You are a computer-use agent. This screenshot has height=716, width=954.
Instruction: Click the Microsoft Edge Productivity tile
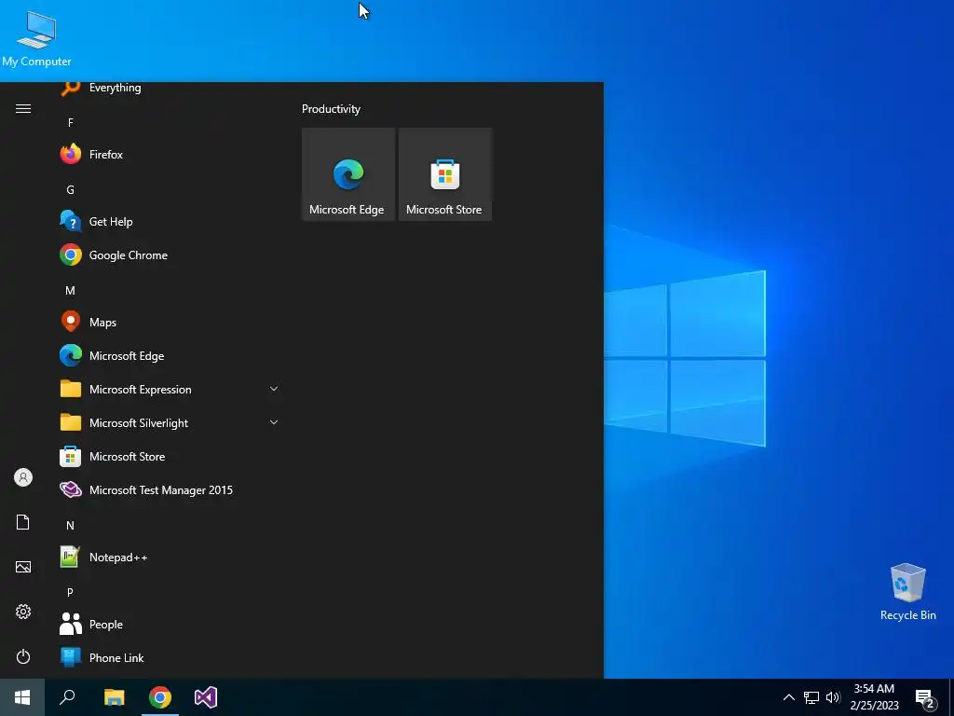pyautogui.click(x=348, y=174)
